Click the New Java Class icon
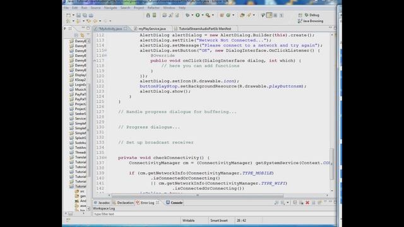 229,15
